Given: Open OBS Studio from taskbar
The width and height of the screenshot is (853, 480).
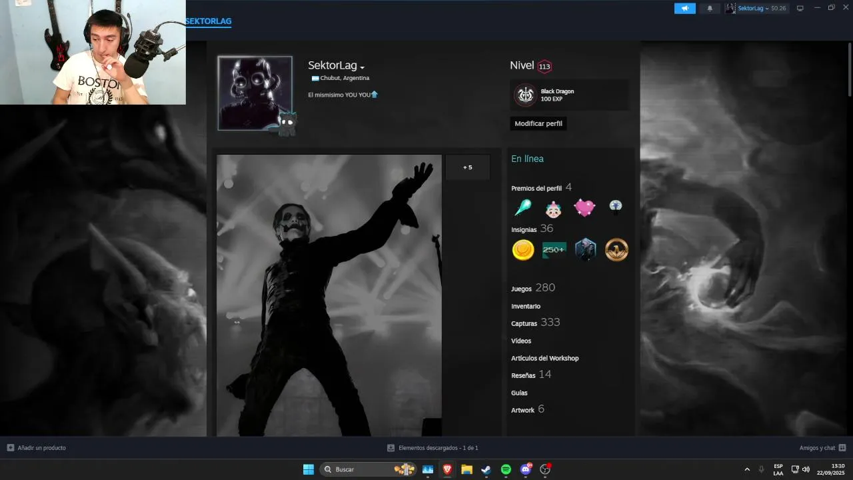Looking at the screenshot, I should (x=545, y=469).
